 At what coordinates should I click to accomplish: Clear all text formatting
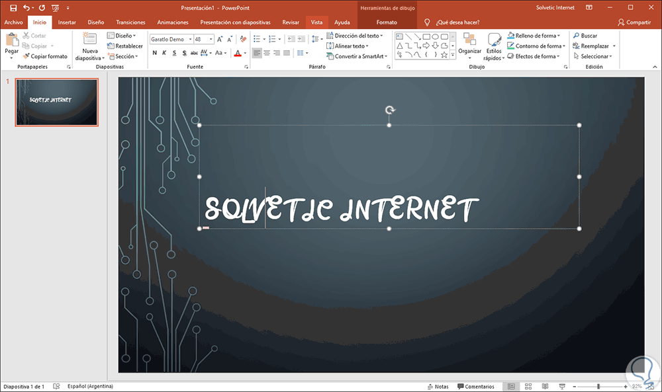pyautogui.click(x=243, y=39)
